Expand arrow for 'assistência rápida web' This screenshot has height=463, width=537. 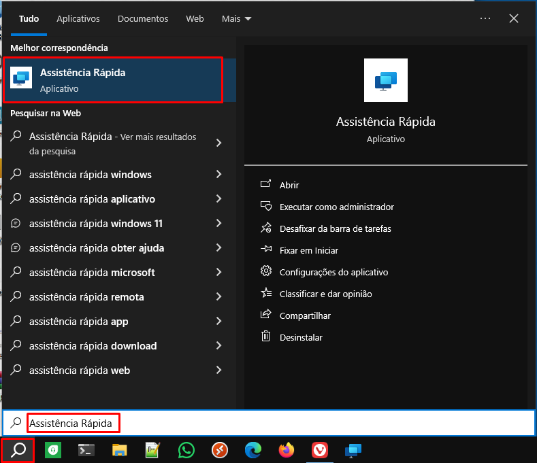219,370
